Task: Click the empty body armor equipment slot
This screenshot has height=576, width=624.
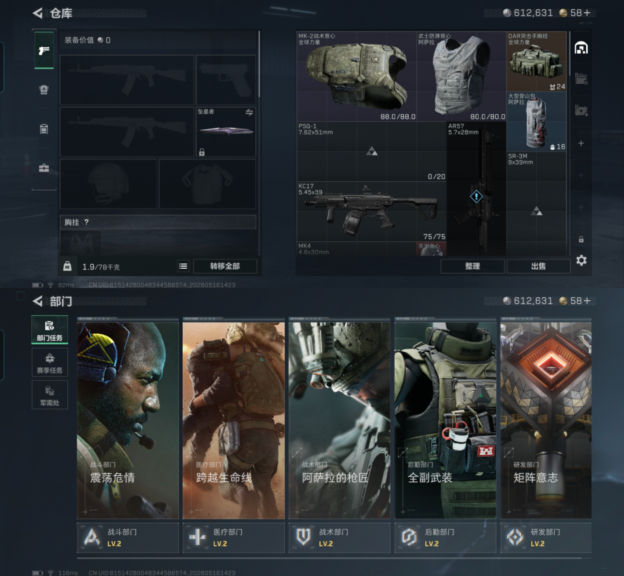Action: pyautogui.click(x=207, y=184)
